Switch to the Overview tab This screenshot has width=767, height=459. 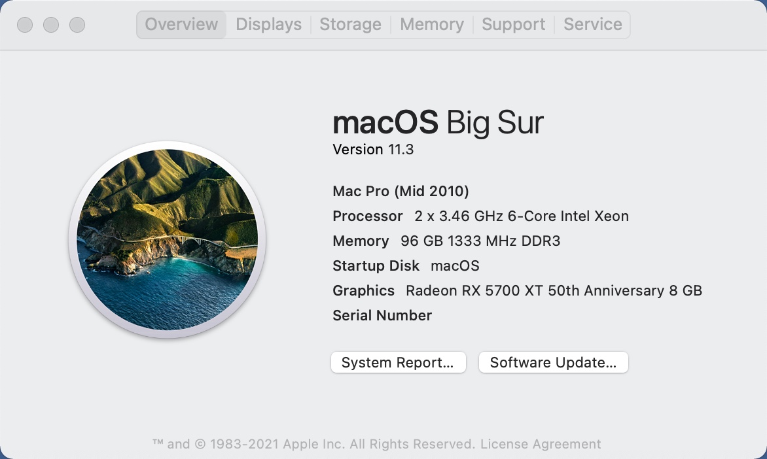(x=181, y=24)
